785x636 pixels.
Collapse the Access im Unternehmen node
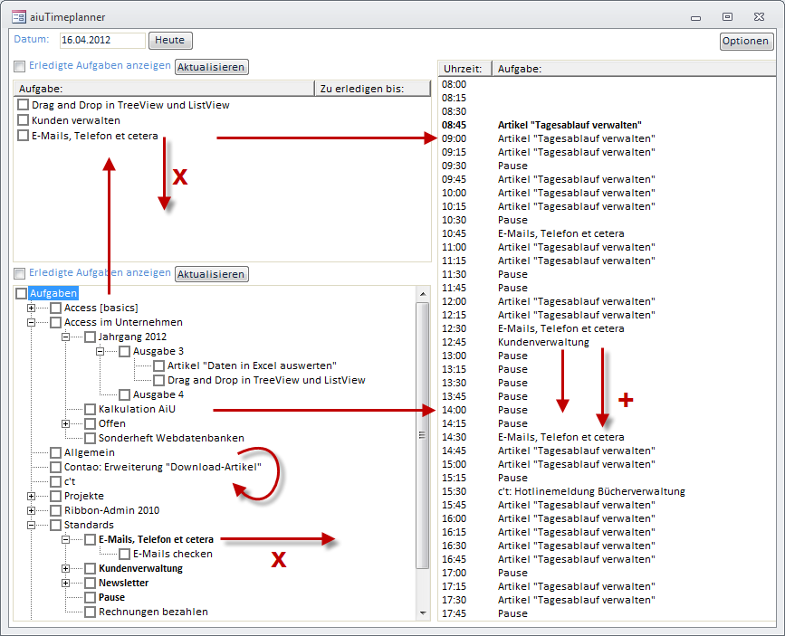[x=32, y=322]
